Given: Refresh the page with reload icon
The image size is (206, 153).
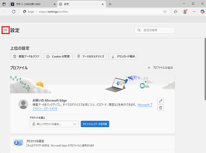Looking at the screenshot, I should pos(13,12).
